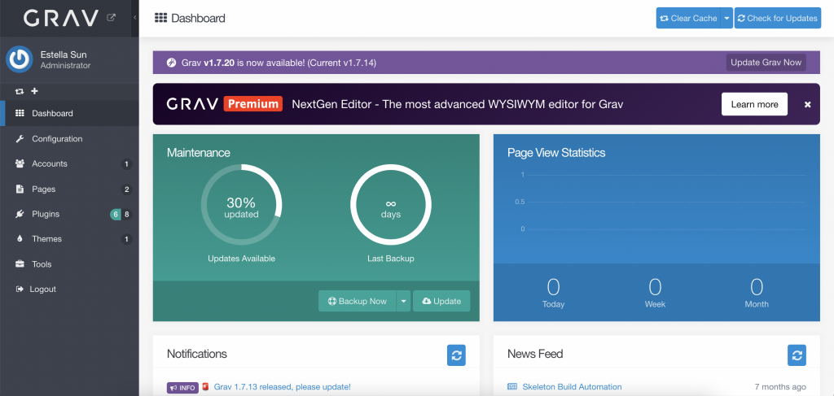Click the plus add icon in sidebar
This screenshot has height=396, width=834.
click(x=34, y=91)
